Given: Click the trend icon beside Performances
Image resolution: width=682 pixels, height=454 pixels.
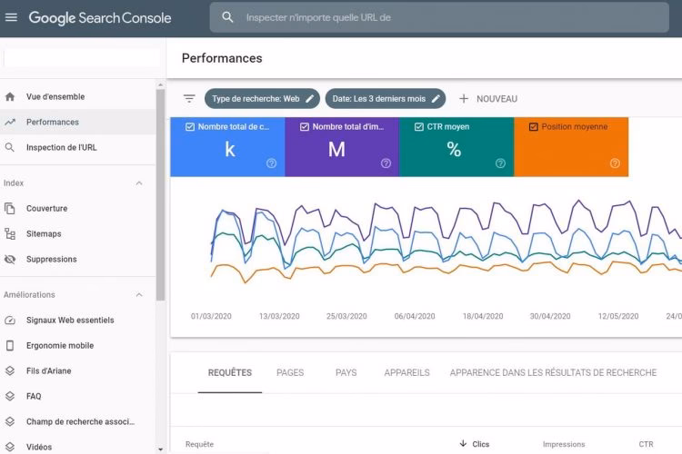Looking at the screenshot, I should tap(10, 122).
